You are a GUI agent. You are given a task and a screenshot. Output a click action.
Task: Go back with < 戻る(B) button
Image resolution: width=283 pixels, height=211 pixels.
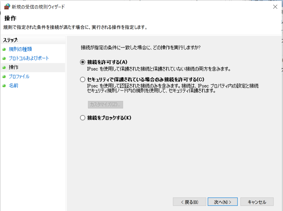click(x=190, y=202)
